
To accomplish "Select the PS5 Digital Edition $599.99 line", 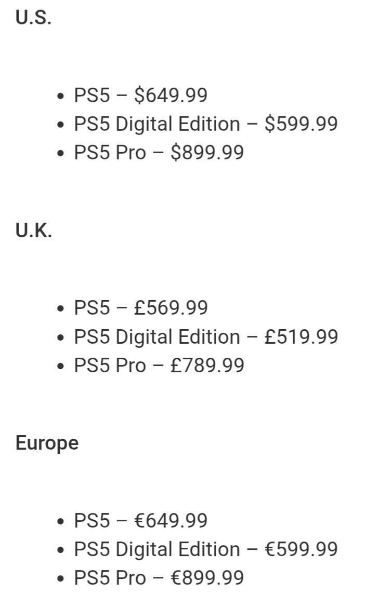I will coord(205,124).
